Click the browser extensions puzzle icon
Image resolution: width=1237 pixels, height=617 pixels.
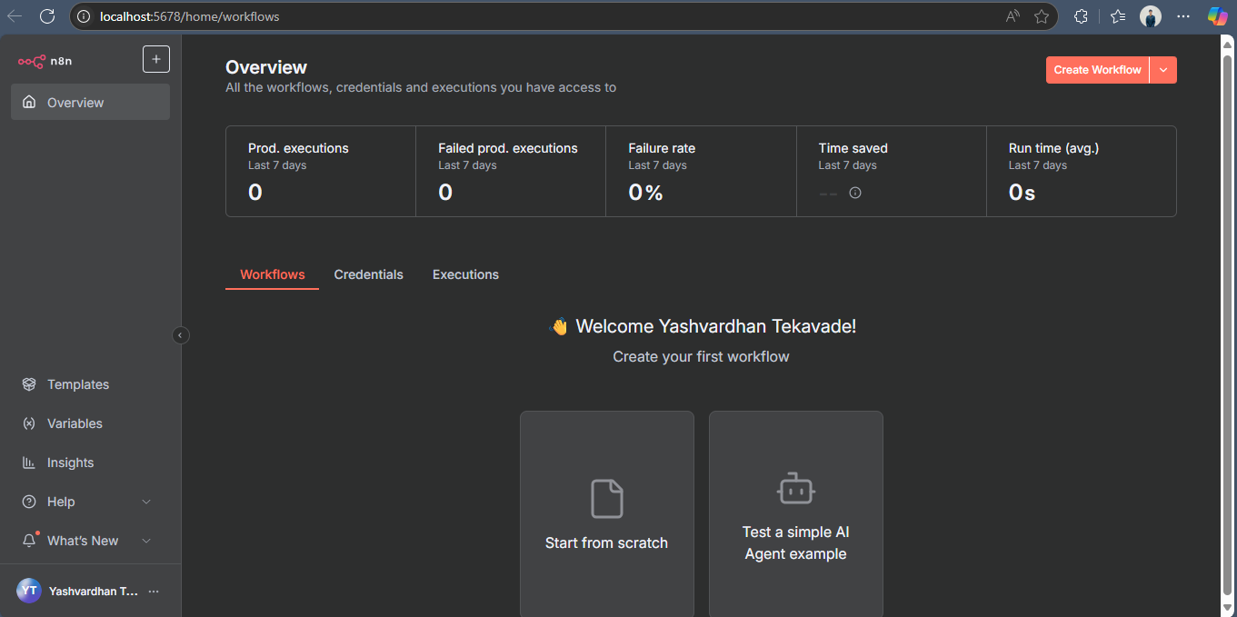[1081, 16]
